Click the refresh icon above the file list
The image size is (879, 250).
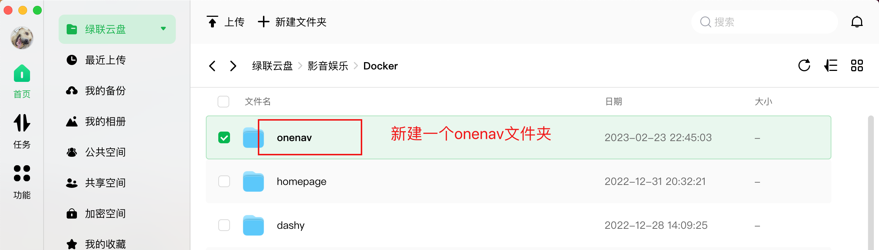[804, 66]
